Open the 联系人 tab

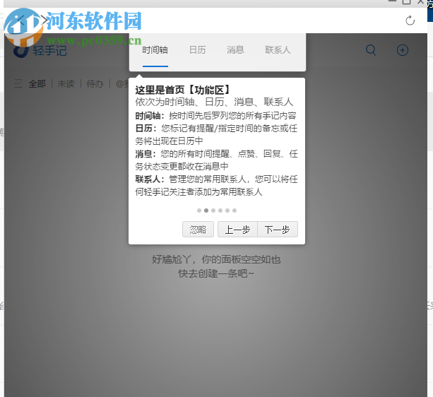(x=278, y=50)
